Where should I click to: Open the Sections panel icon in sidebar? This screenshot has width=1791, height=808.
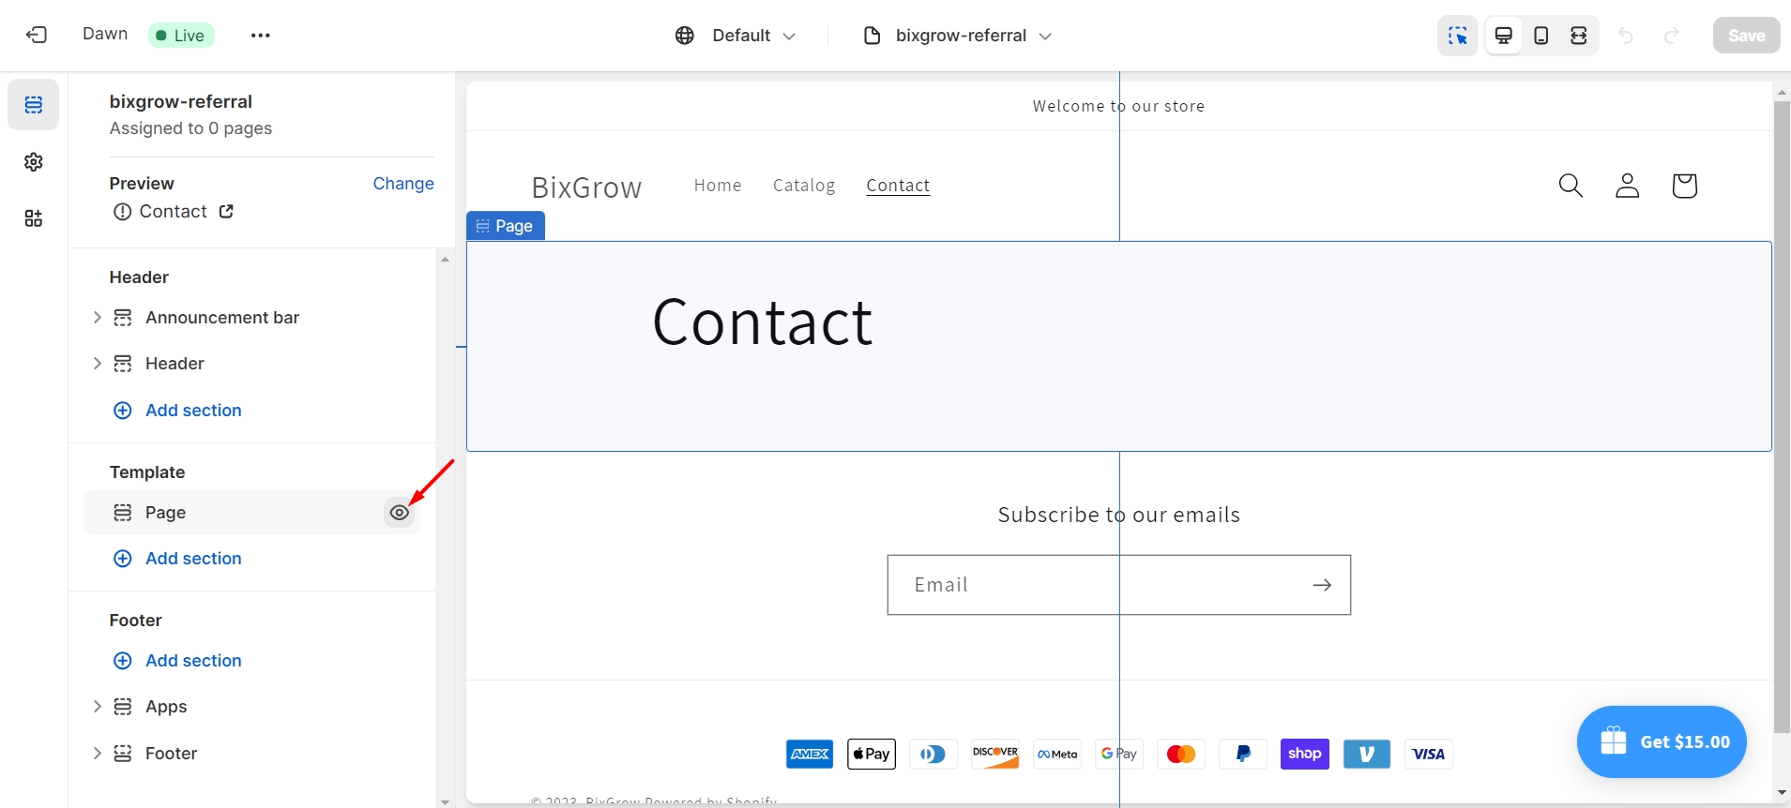[34, 104]
